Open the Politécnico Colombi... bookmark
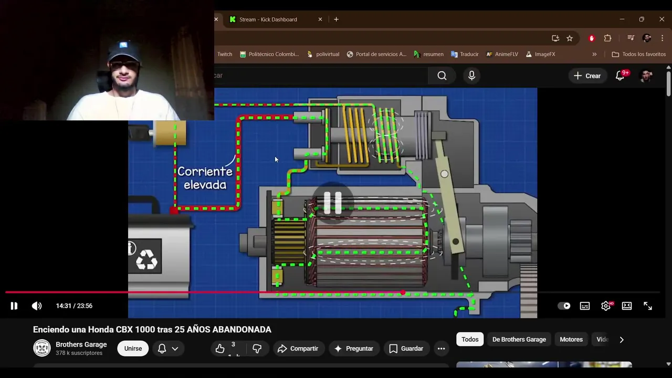This screenshot has width=672, height=378. 269,54
